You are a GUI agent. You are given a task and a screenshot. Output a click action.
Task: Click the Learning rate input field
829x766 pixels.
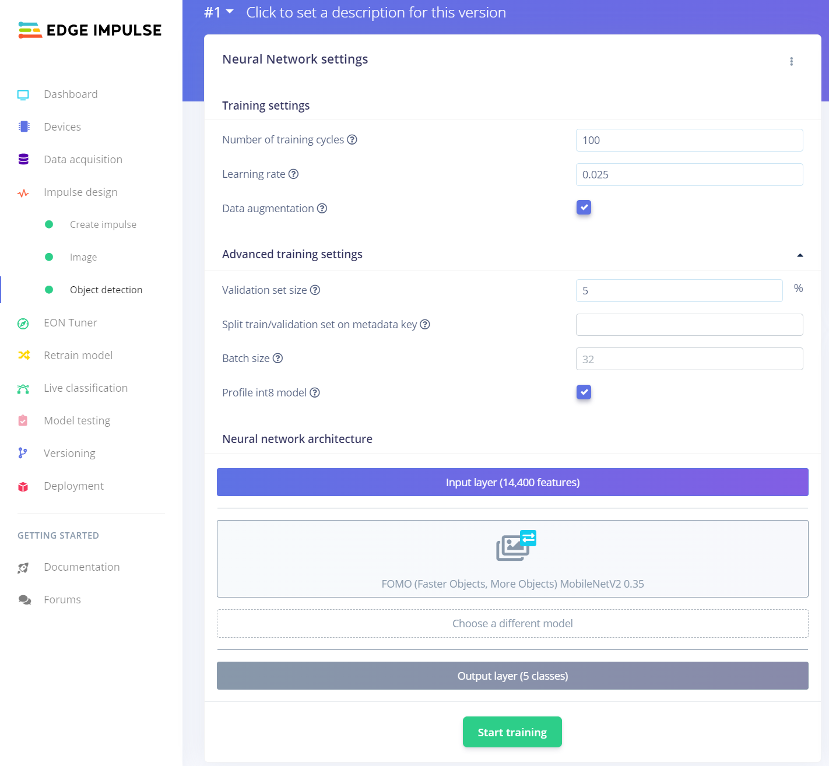click(x=689, y=174)
